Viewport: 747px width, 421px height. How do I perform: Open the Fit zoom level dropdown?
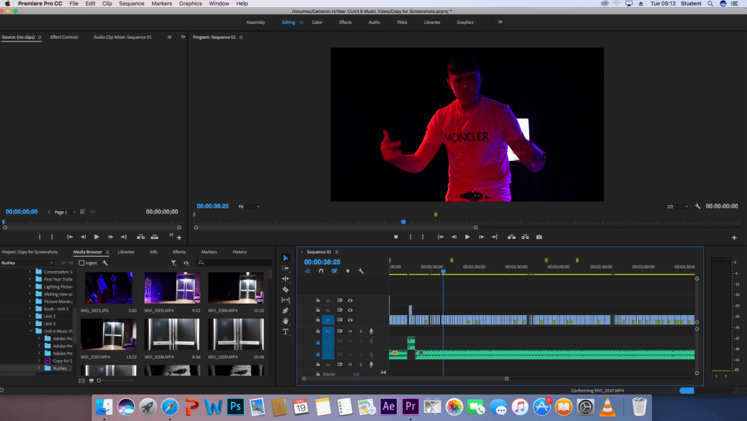click(249, 206)
